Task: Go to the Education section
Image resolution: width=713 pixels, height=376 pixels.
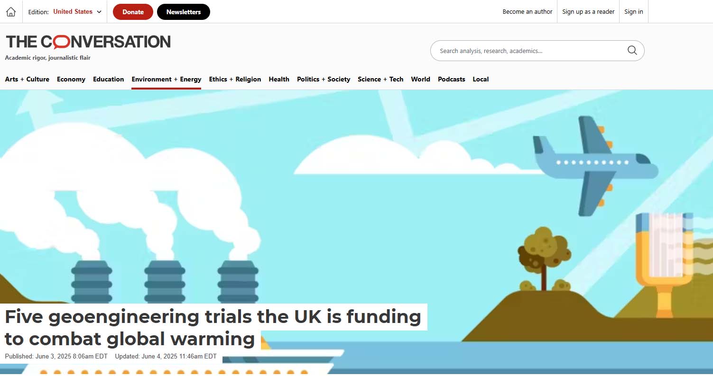Action: coord(109,79)
